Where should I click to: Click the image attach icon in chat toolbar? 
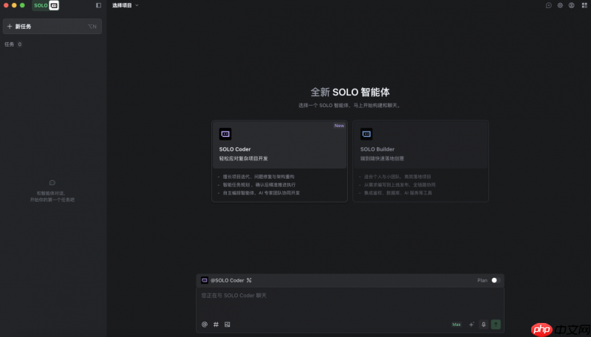pos(228,324)
